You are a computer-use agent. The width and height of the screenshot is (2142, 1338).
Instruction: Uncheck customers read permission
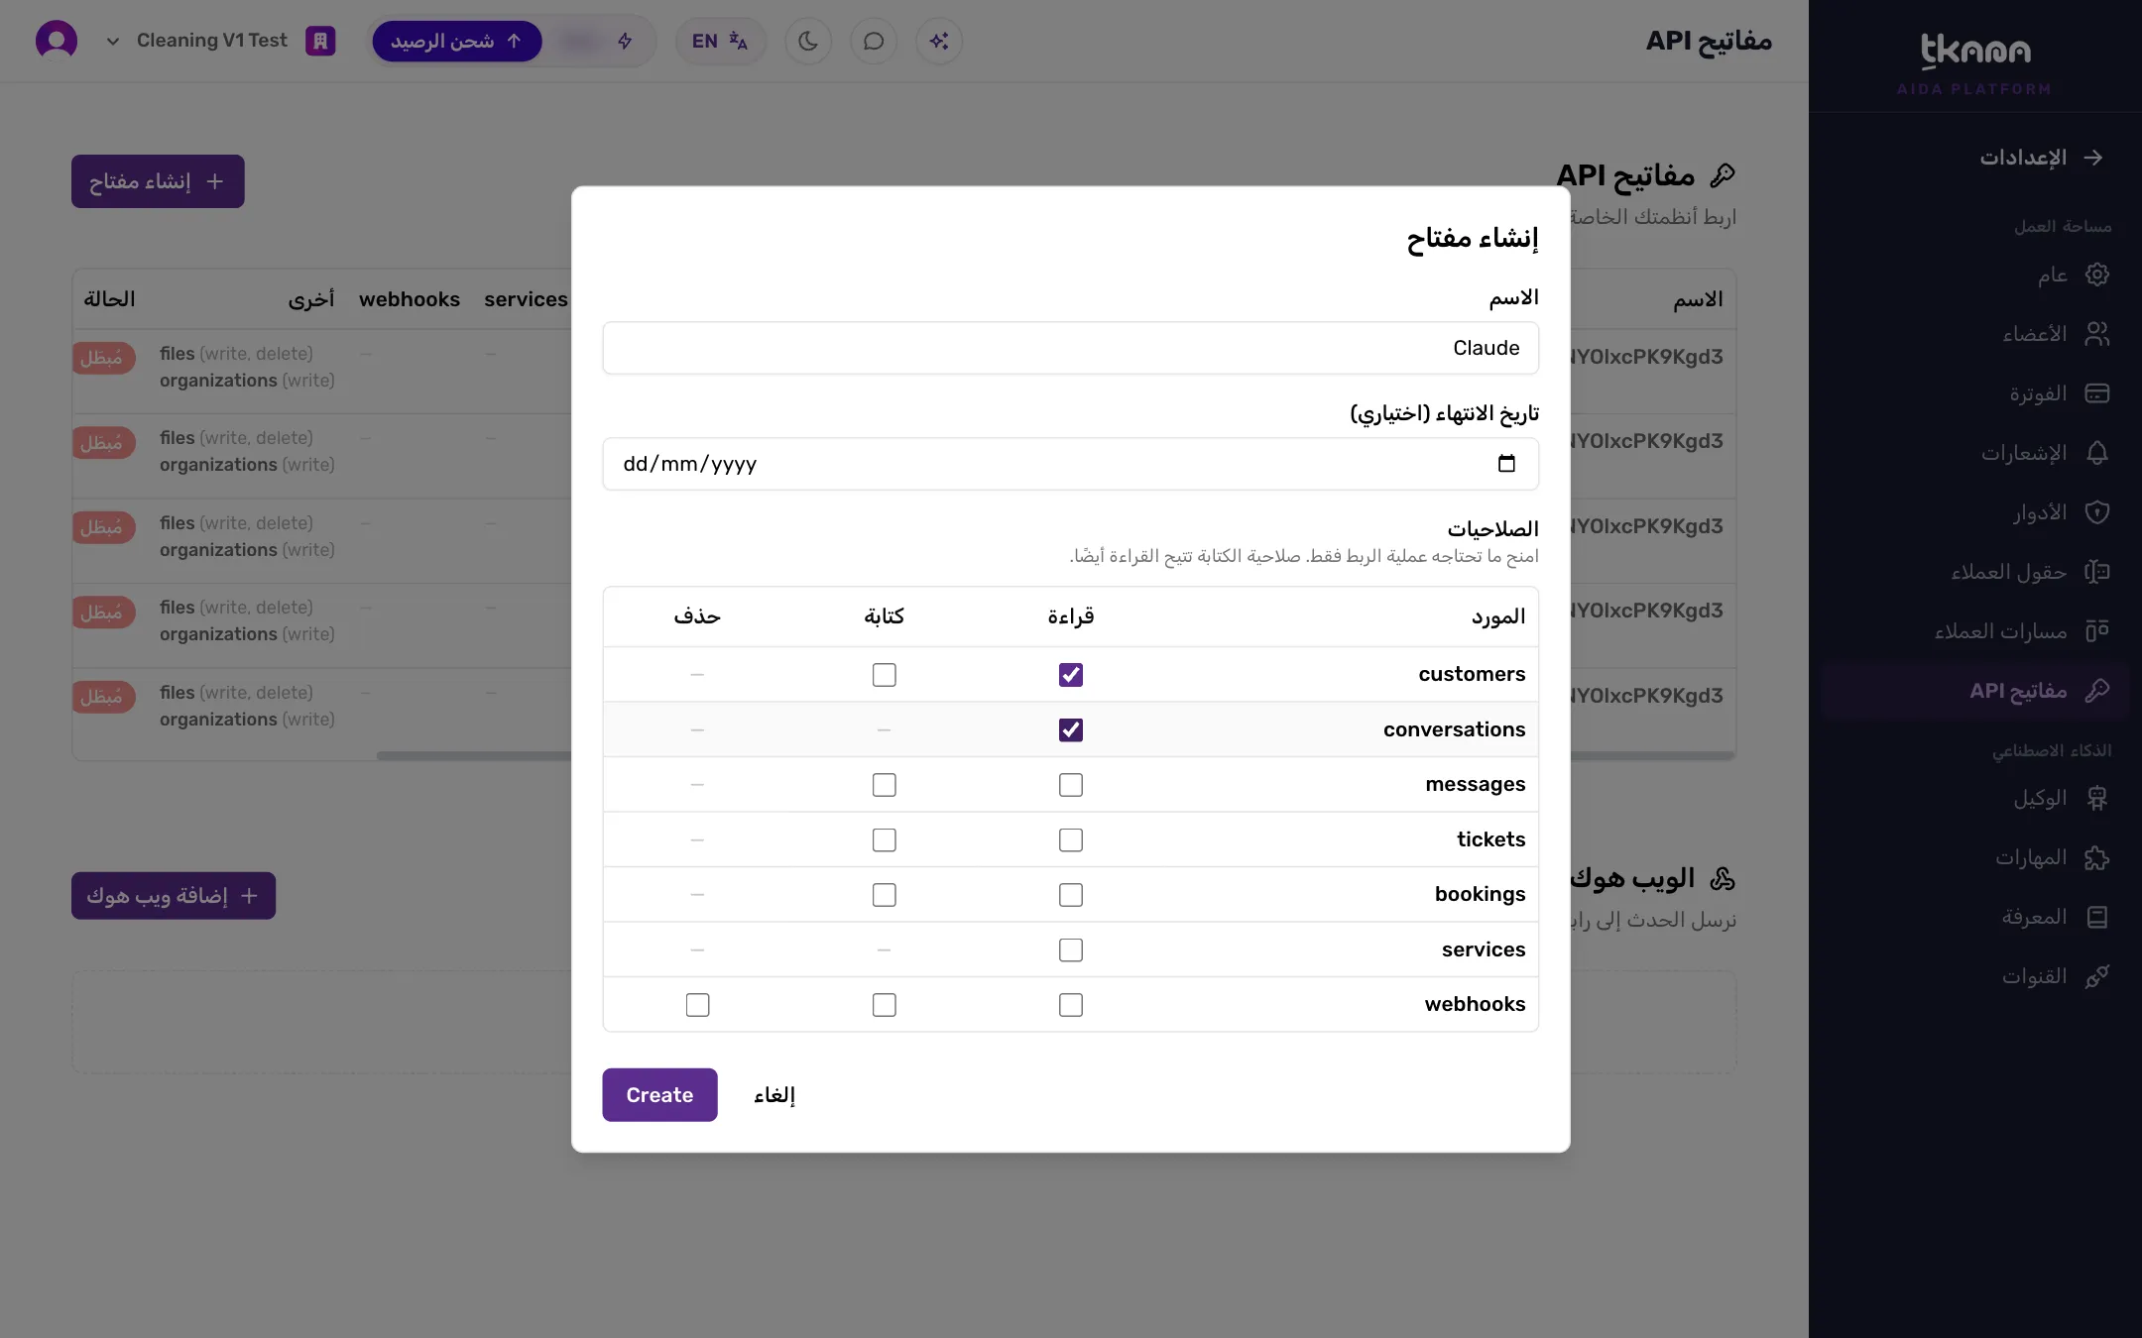(x=1071, y=675)
